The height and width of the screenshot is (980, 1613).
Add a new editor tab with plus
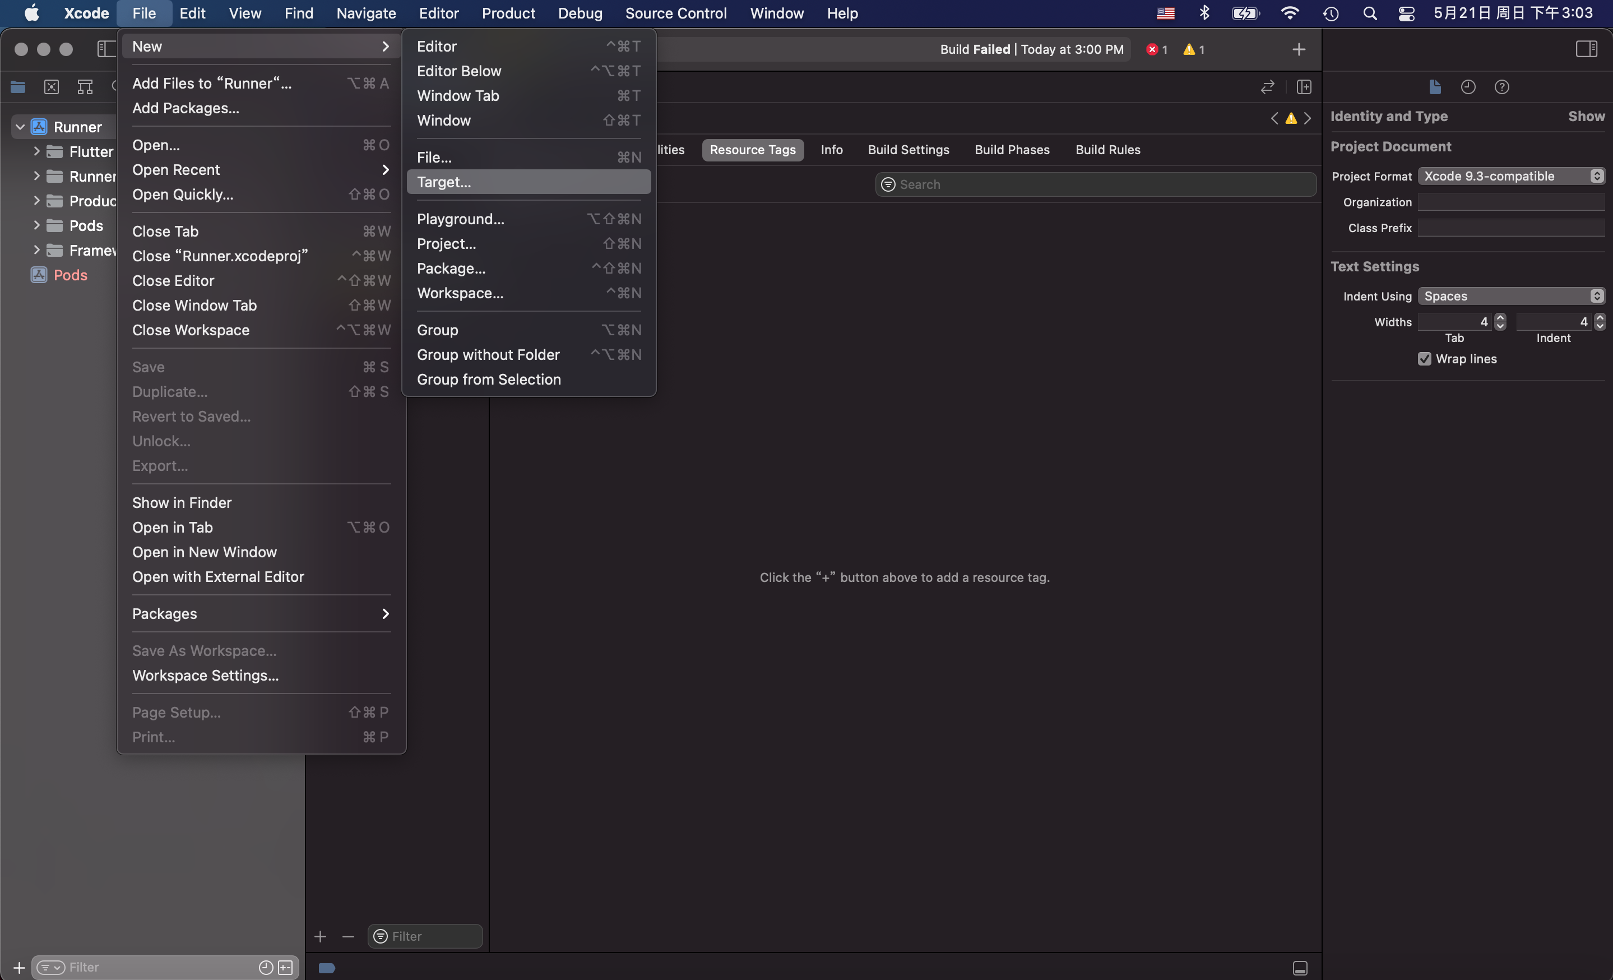click(x=1299, y=49)
